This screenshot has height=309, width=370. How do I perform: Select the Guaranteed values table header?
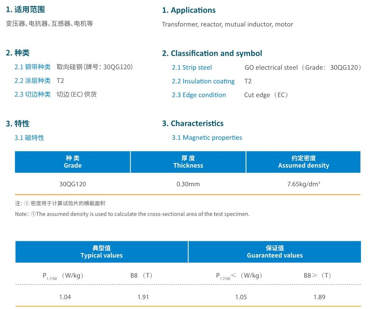point(275,252)
